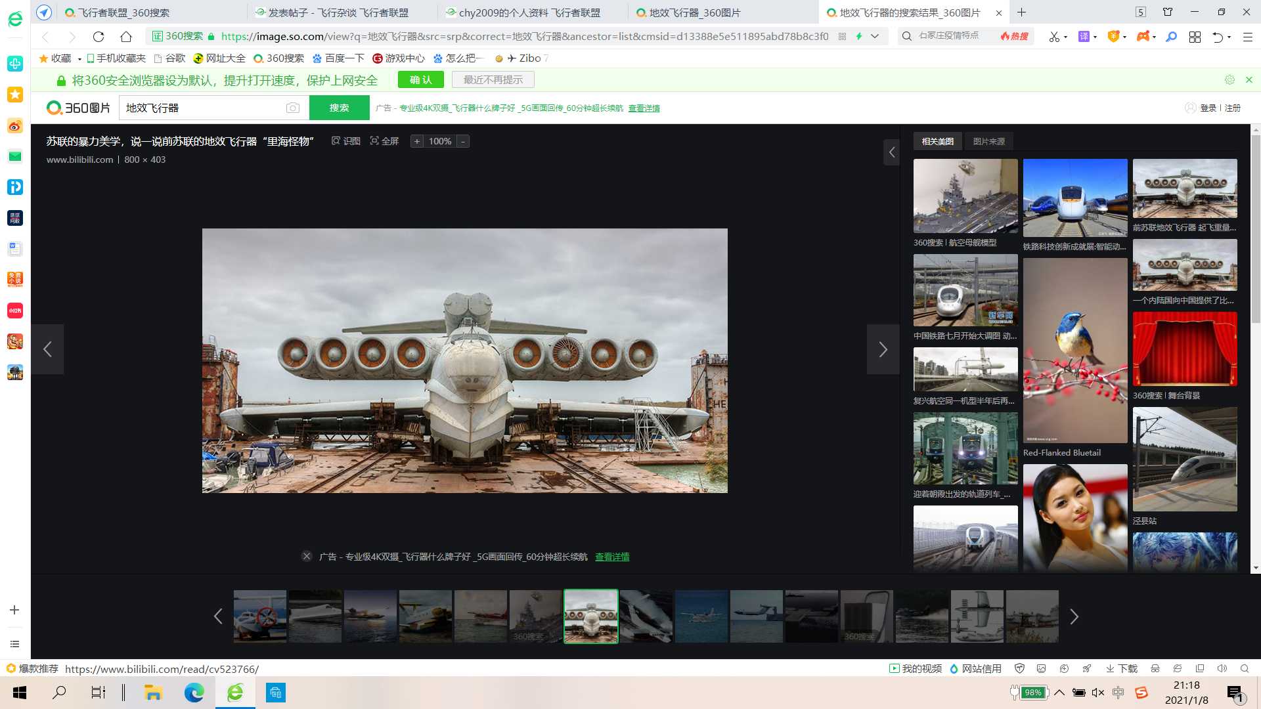Open Microsoft Edge from taskbar

pyautogui.click(x=194, y=693)
